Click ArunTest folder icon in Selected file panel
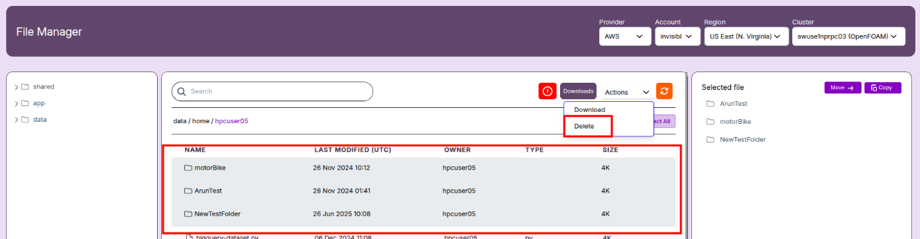 [x=710, y=104]
